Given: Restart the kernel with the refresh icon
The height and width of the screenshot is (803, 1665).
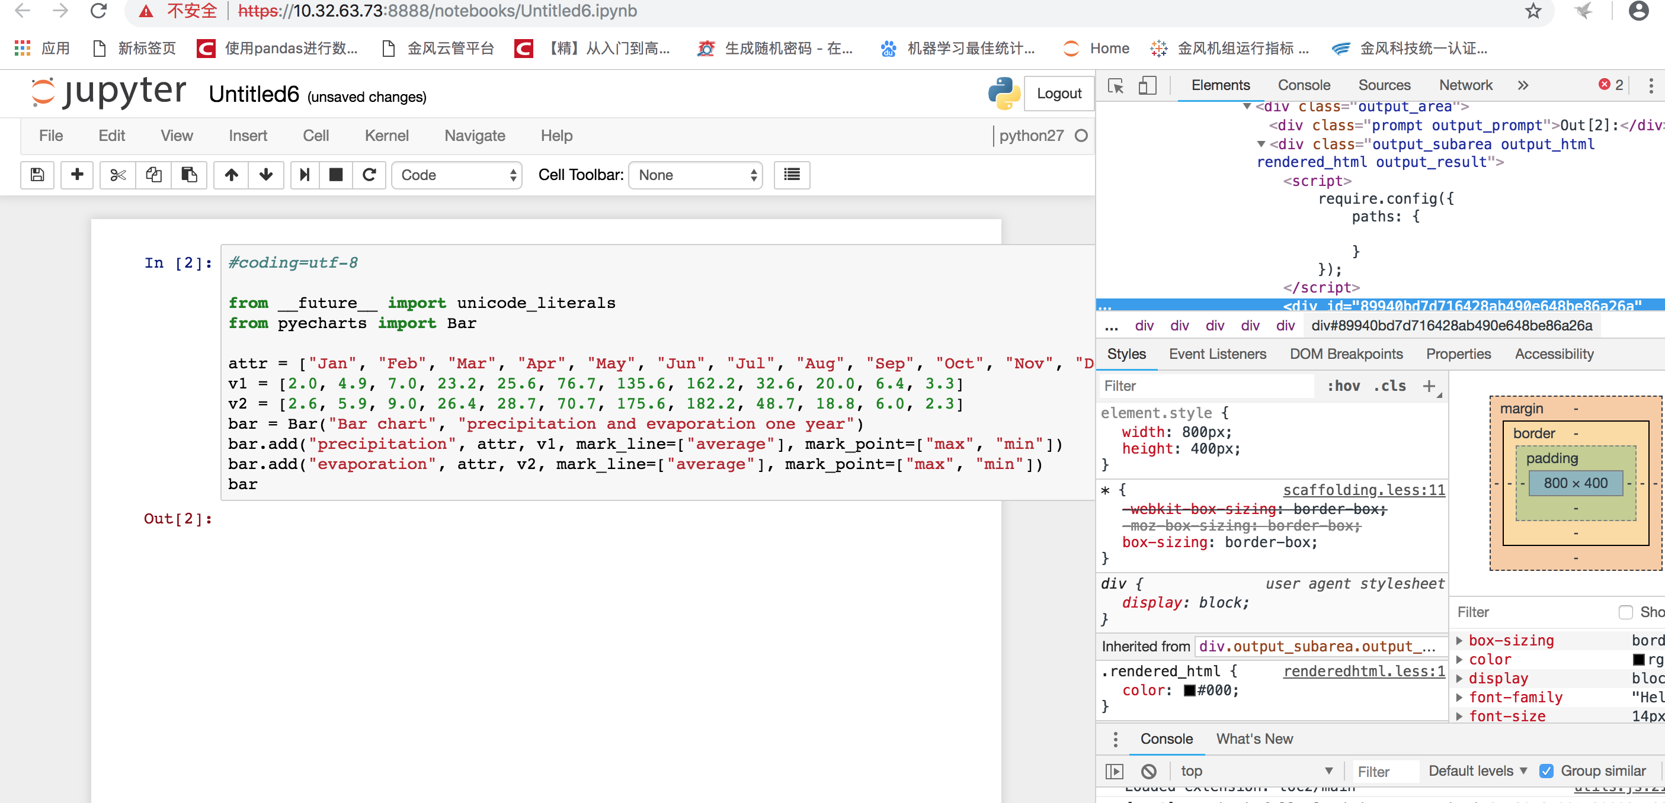Looking at the screenshot, I should (x=369, y=175).
